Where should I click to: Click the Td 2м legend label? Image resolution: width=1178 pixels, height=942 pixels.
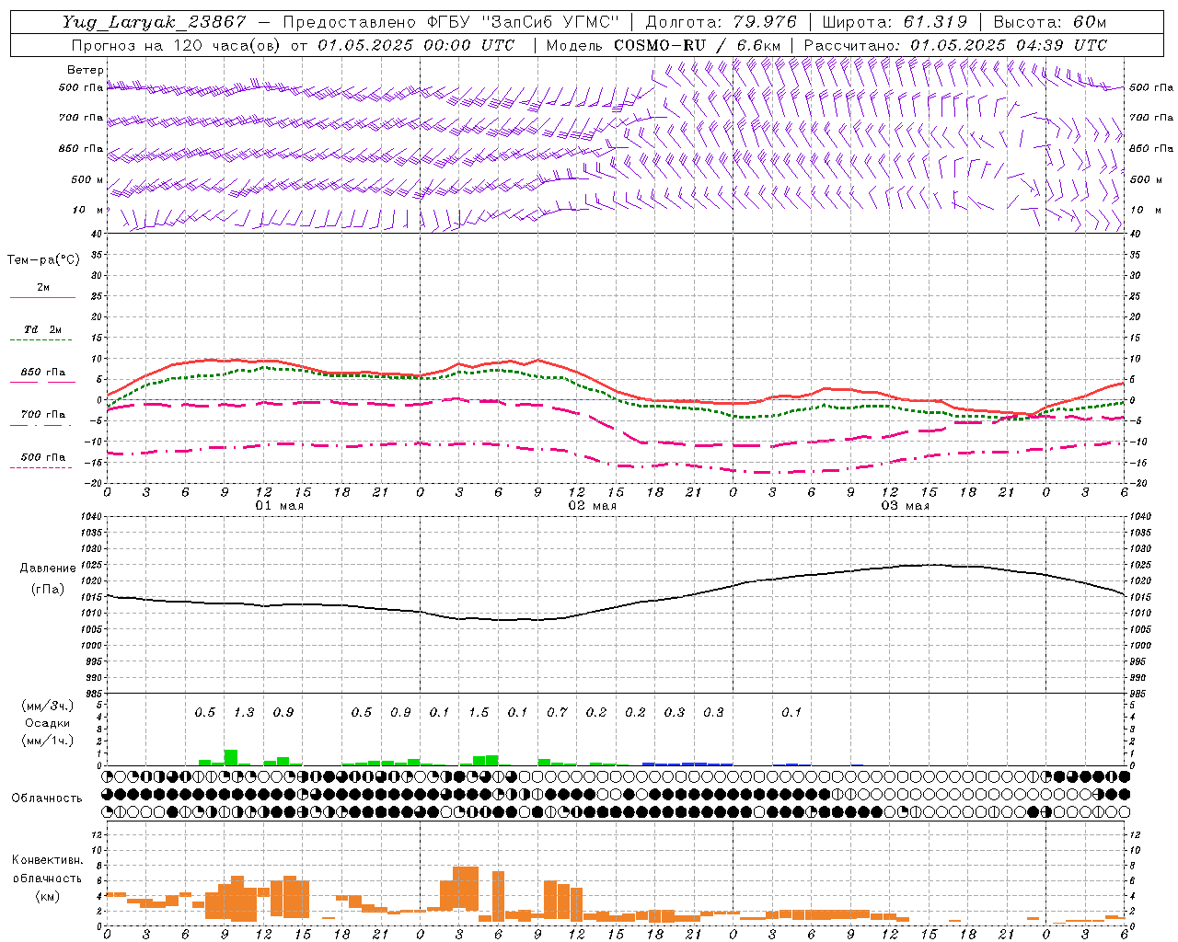tap(43, 329)
